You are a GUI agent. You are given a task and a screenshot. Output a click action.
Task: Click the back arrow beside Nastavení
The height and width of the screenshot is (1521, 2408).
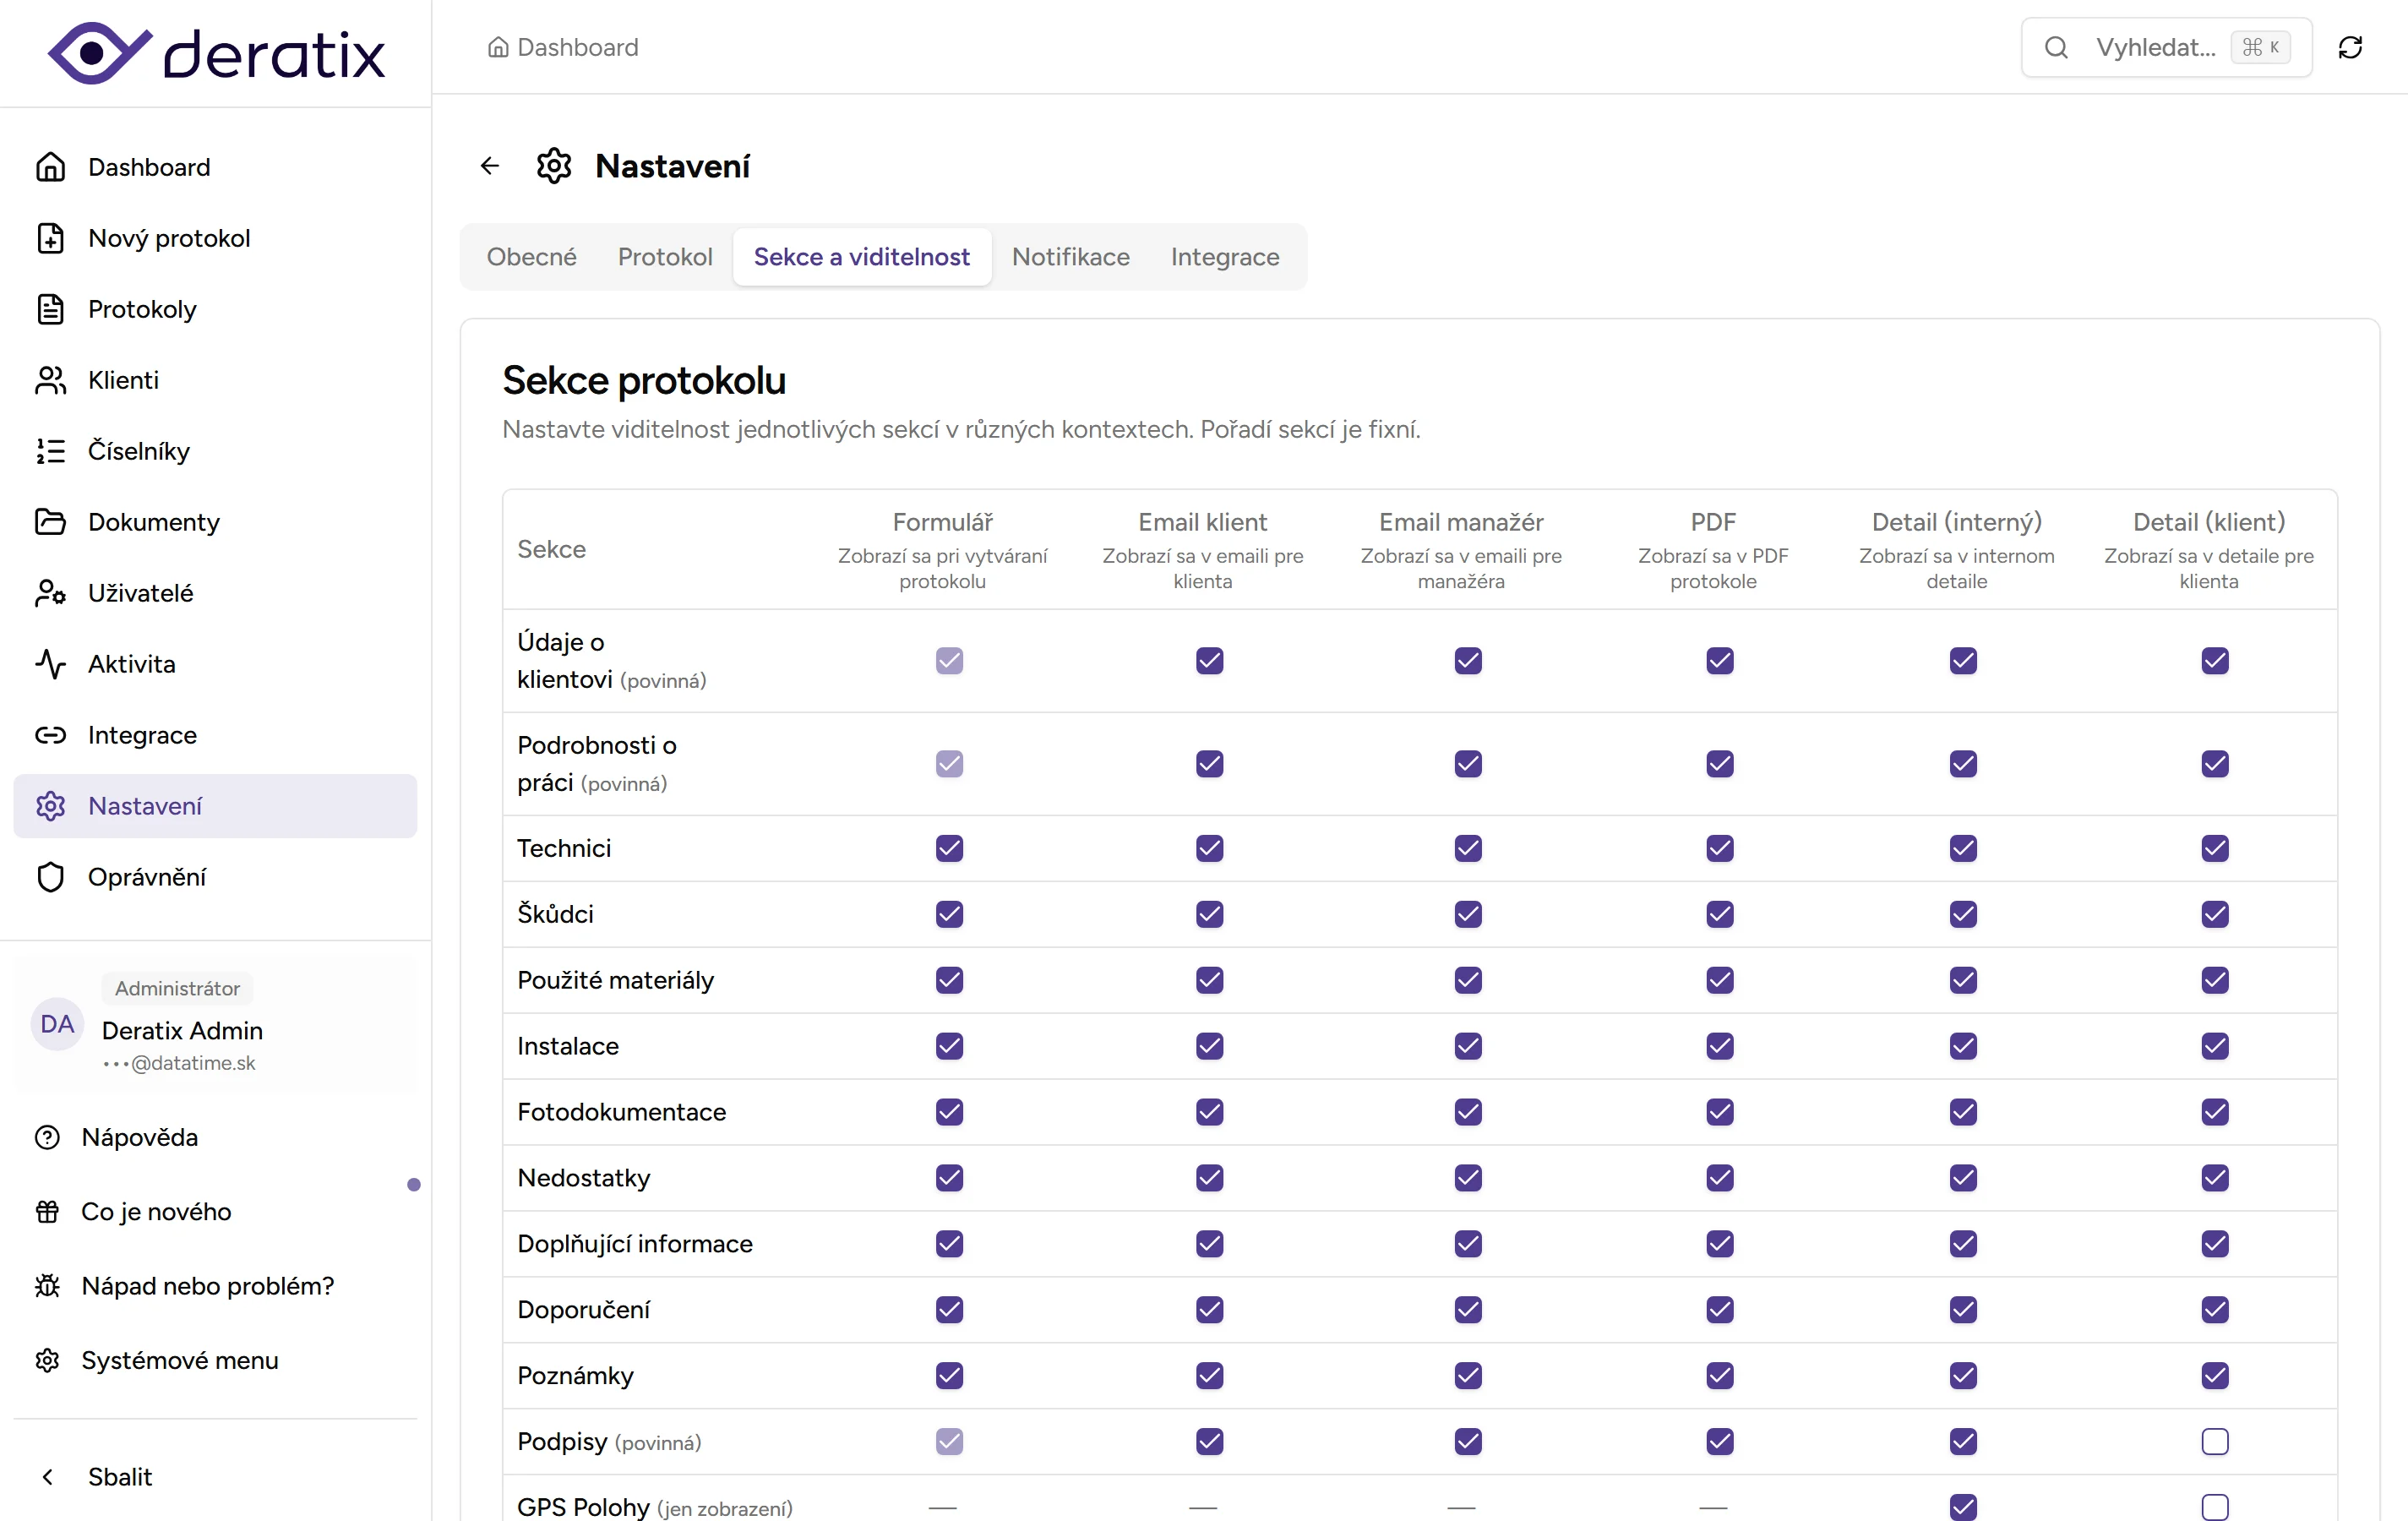[x=489, y=166]
